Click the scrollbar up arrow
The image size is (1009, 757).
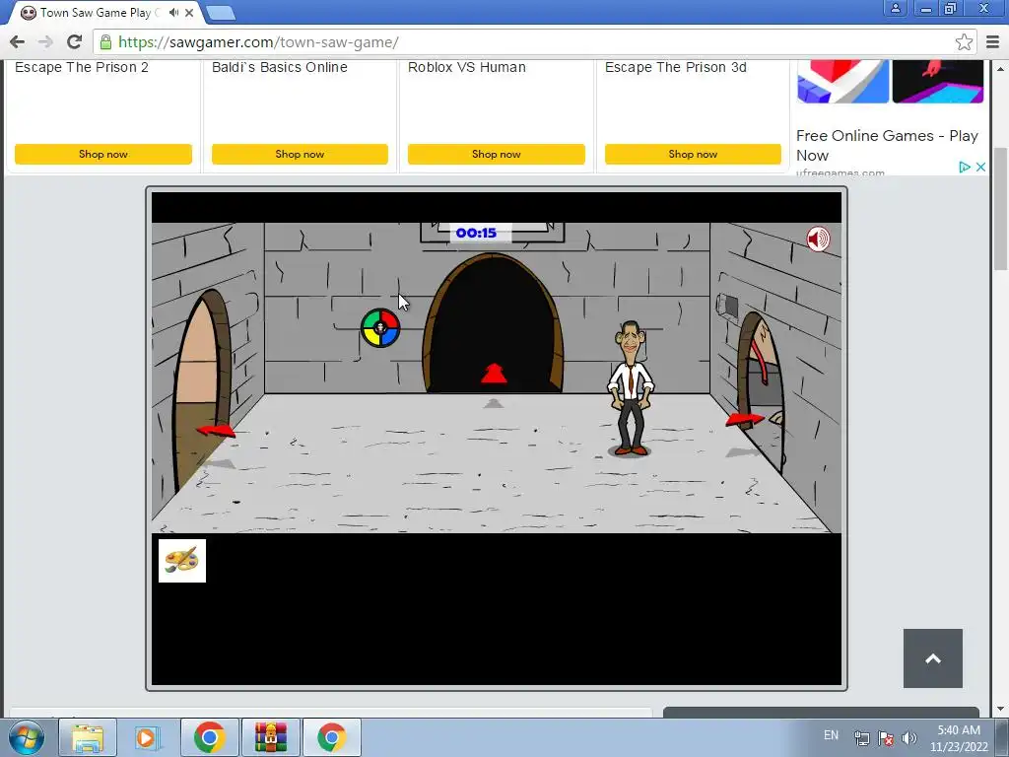[1000, 68]
